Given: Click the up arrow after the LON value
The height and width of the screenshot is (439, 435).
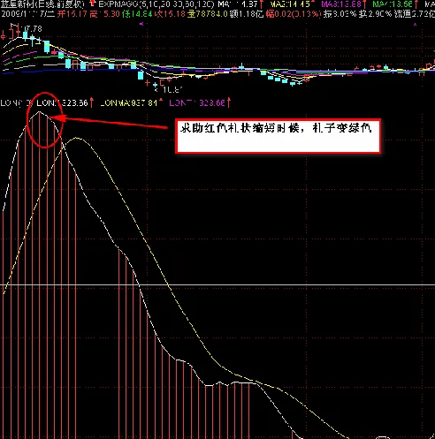Looking at the screenshot, I should (92, 102).
